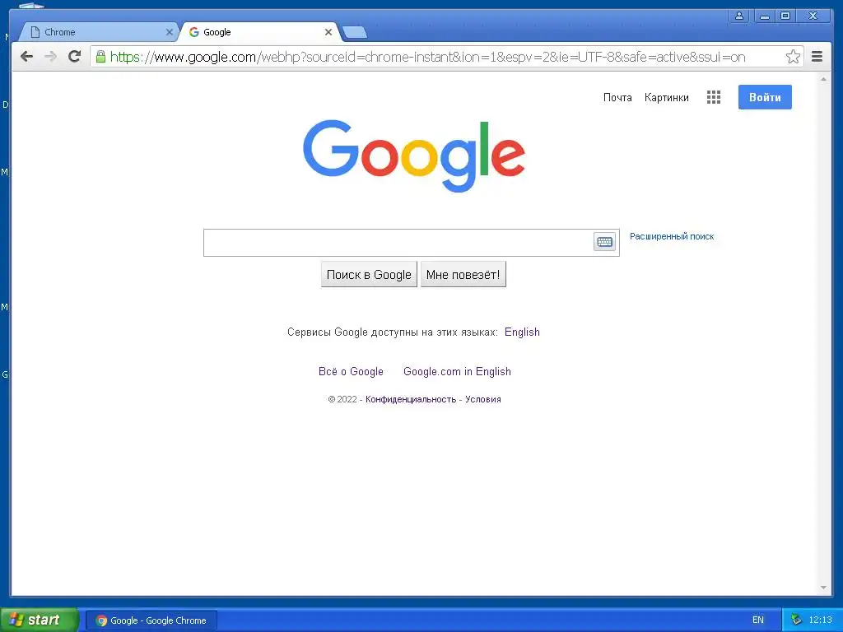Open a new tab with the new tab button
Viewport: 843px width, 632px height.
tap(355, 32)
